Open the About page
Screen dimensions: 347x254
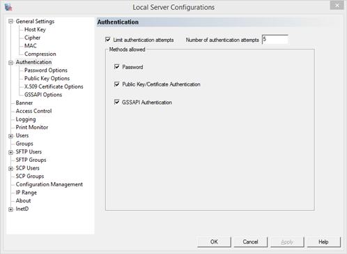pos(23,200)
